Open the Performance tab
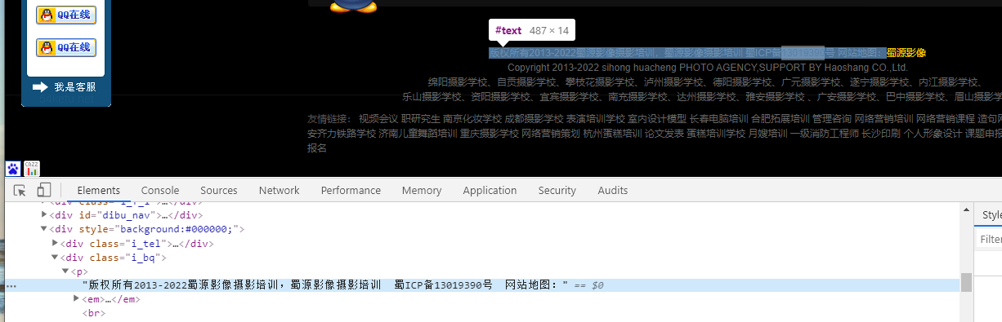The height and width of the screenshot is (322, 1002). point(351,190)
